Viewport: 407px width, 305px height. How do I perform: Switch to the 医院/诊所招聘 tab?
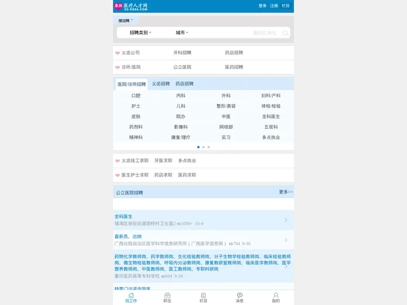tap(132, 84)
